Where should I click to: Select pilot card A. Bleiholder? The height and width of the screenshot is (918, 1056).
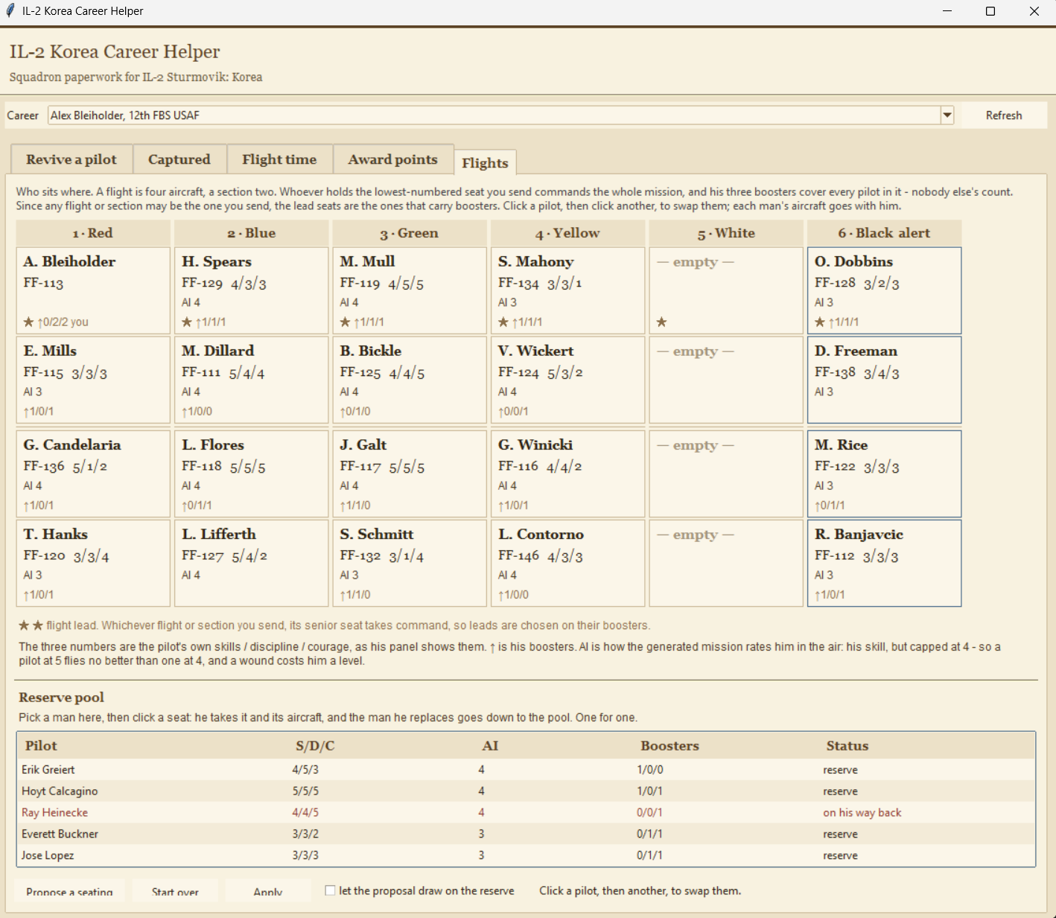(93, 290)
